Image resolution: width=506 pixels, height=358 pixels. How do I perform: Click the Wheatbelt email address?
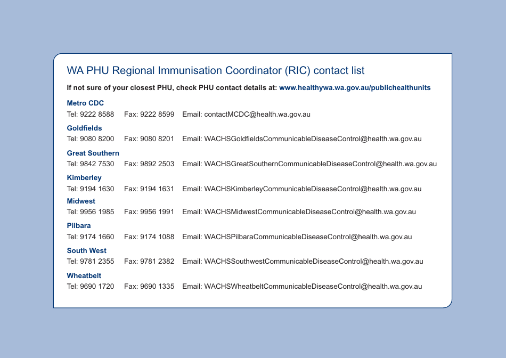(x=313, y=287)
